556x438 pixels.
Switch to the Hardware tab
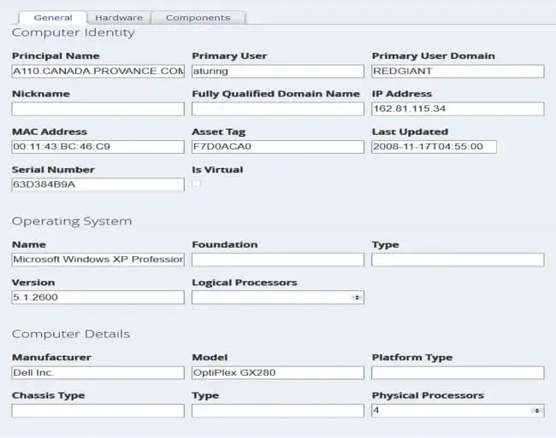pyautogui.click(x=119, y=18)
